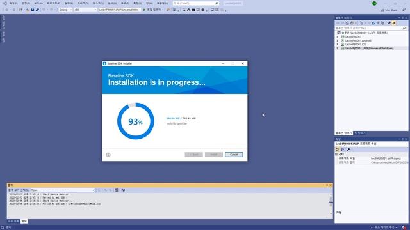The image size is (410, 230).
Task: Open the output source dropdown showing Tizen
Action: [62, 190]
